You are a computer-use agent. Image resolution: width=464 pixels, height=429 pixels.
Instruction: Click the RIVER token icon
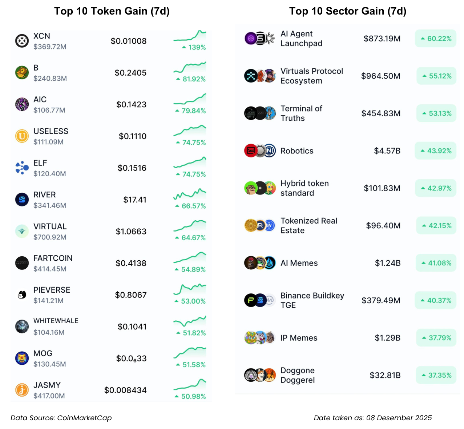(22, 200)
